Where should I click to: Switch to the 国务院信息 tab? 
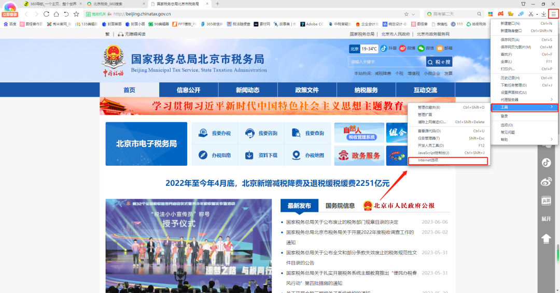tap(340, 206)
